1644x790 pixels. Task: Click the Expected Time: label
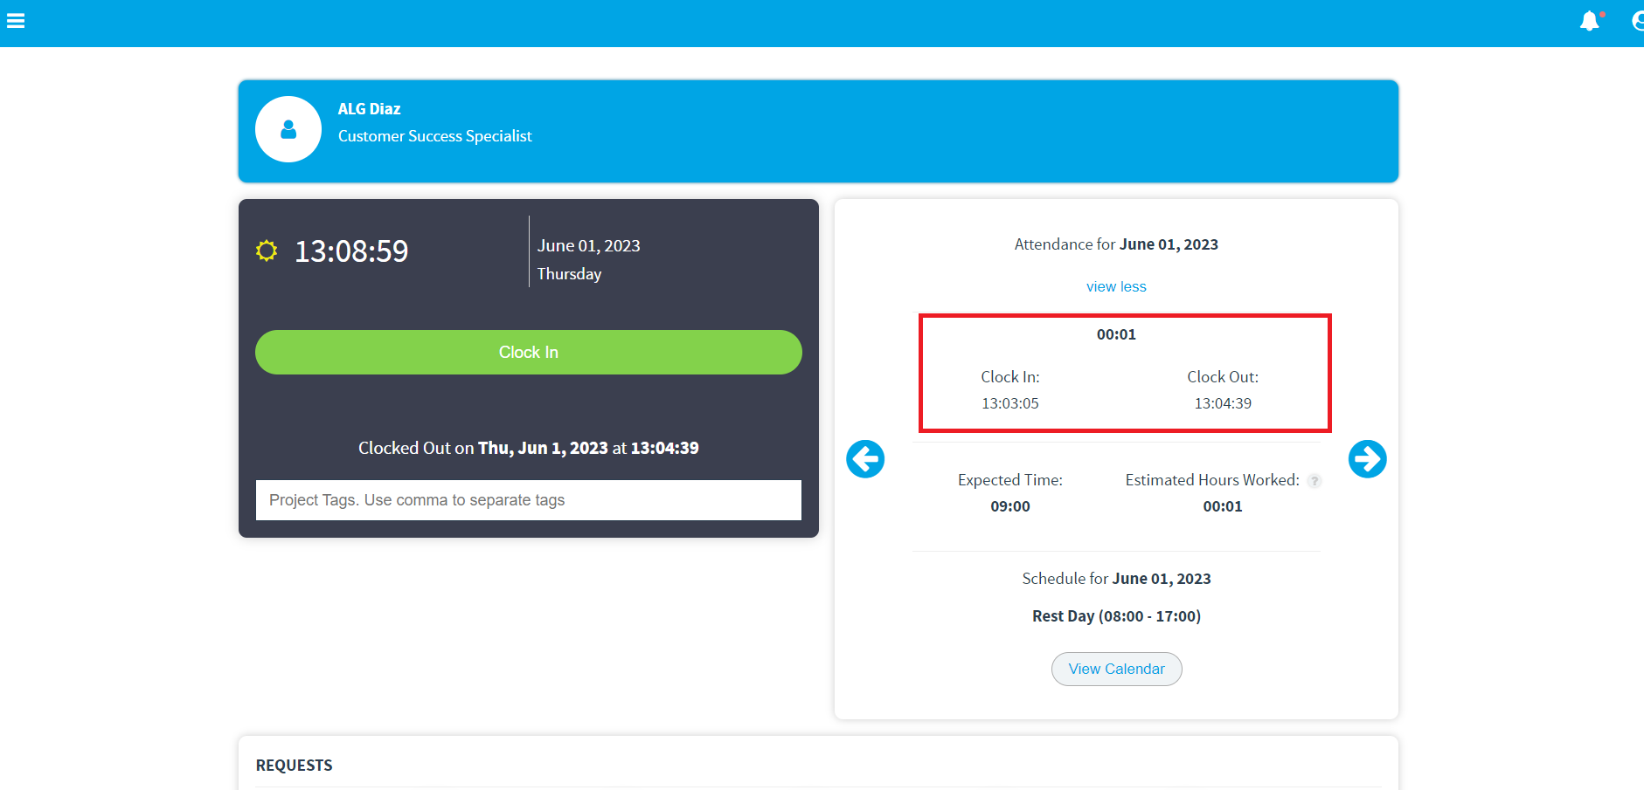click(x=1009, y=480)
